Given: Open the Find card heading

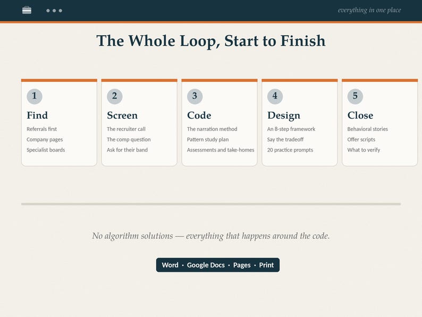Looking at the screenshot, I should coord(37,115).
